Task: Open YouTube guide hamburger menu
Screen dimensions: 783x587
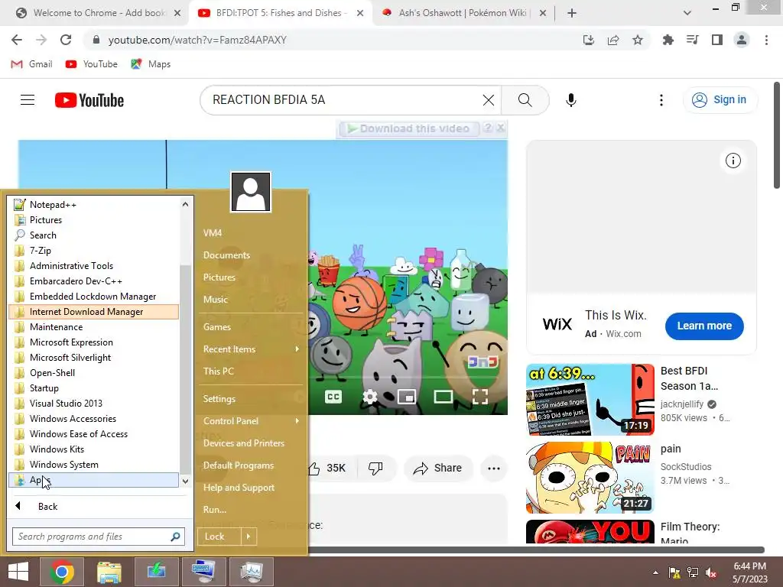Action: coord(28,100)
